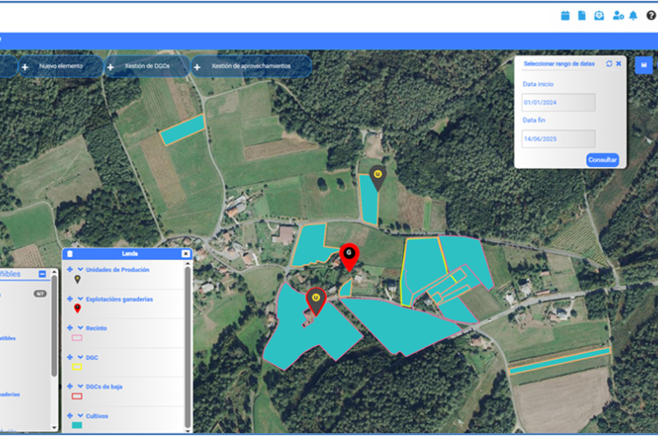Close the date range selection panel
The width and height of the screenshot is (658, 436).
619,63
